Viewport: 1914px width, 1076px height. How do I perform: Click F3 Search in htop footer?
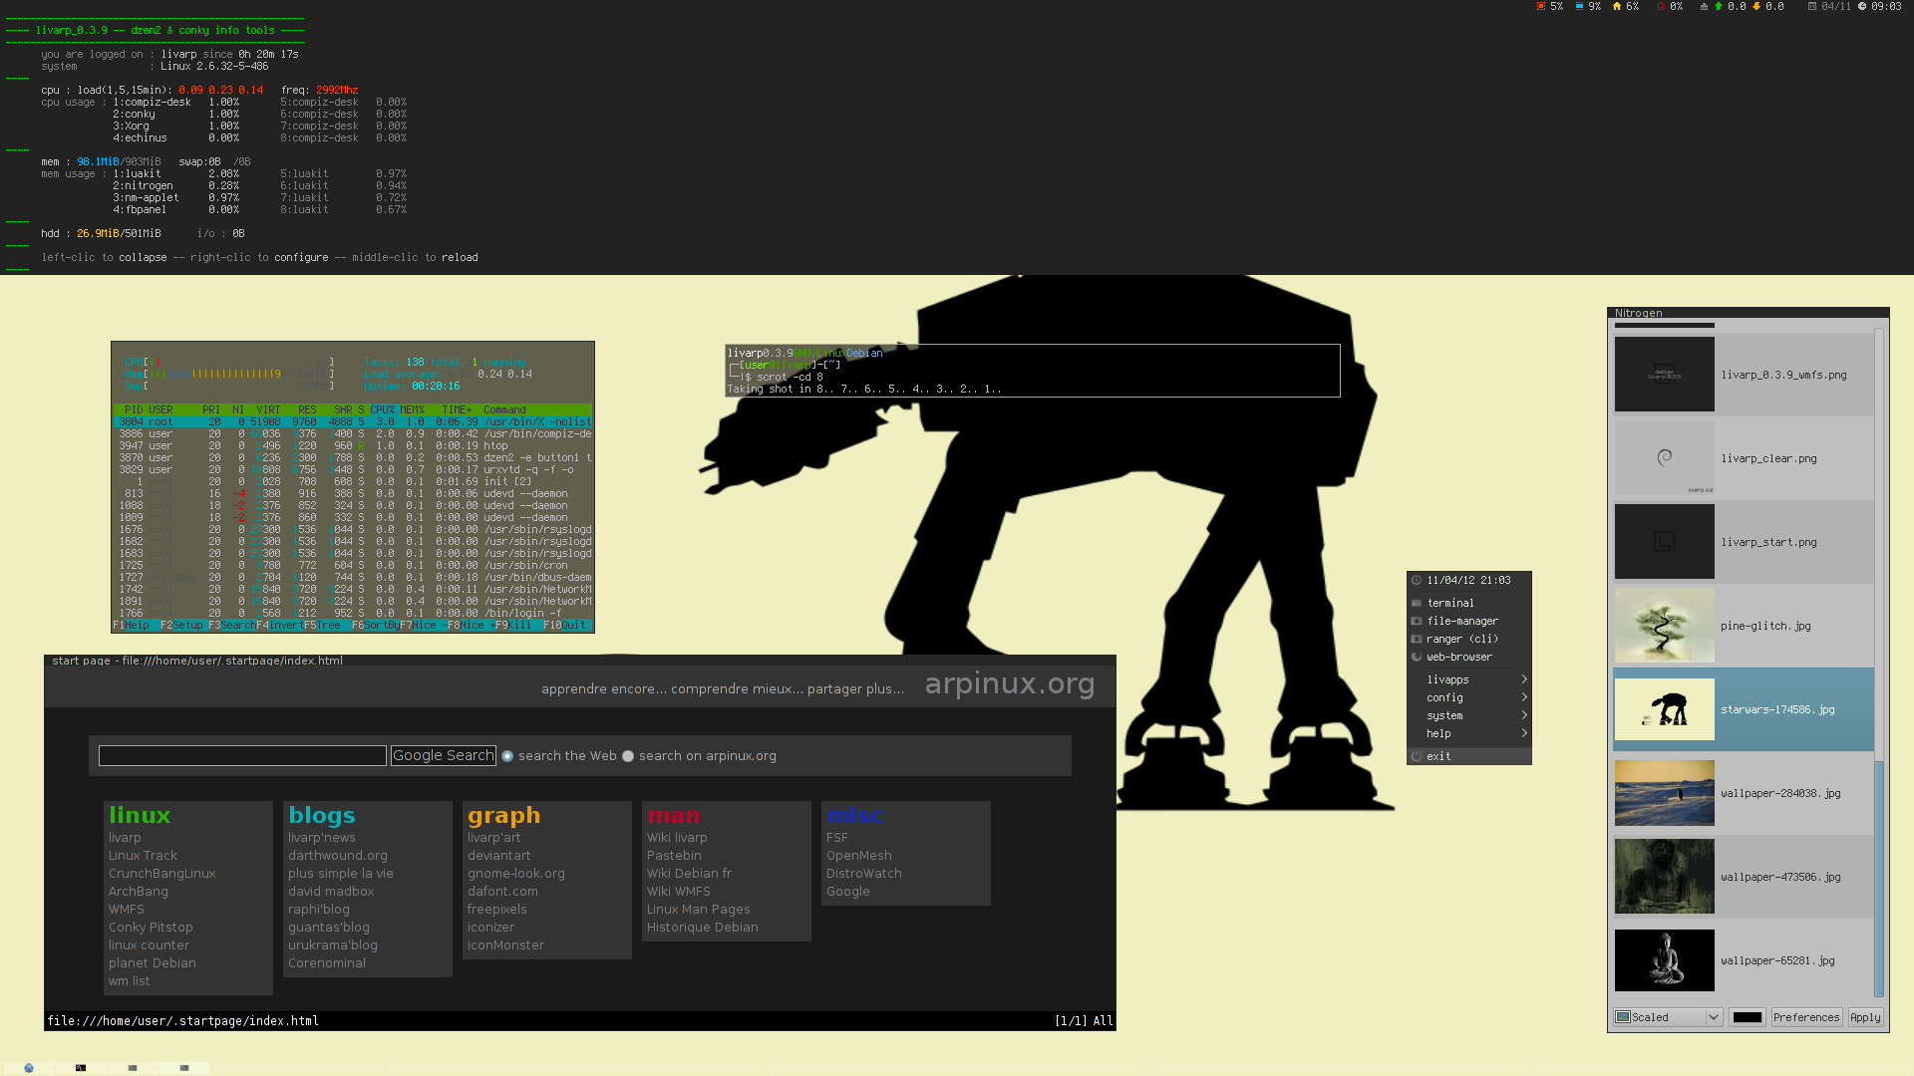click(x=232, y=626)
